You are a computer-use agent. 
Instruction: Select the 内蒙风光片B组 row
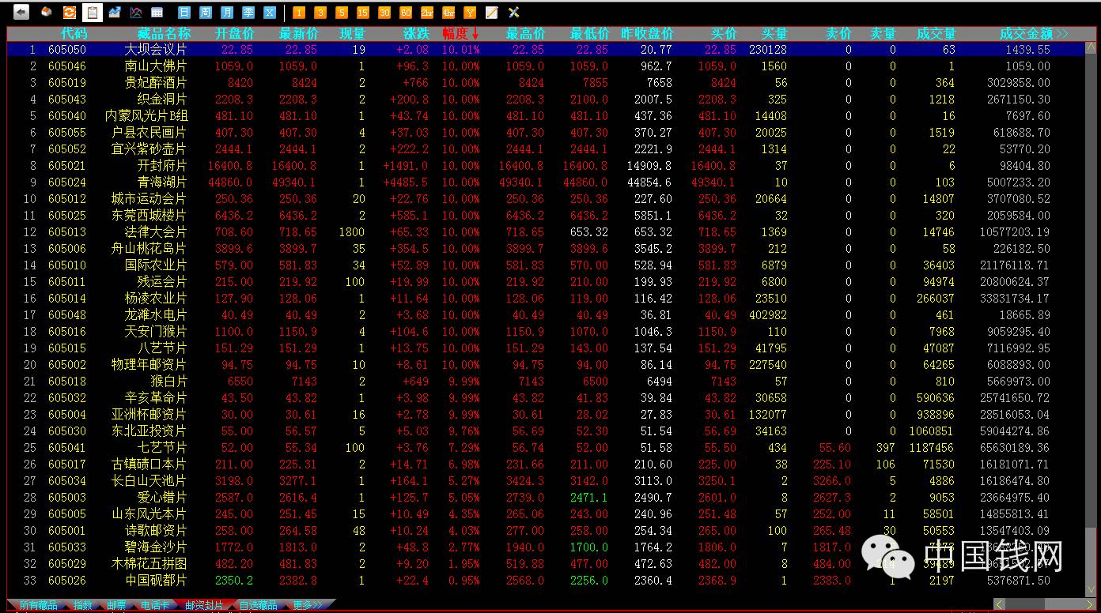[x=546, y=116]
